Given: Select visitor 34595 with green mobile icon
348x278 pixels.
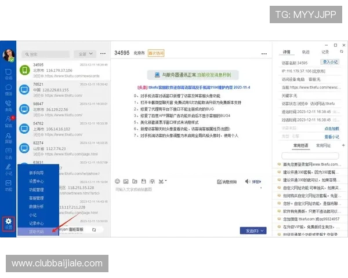Looking at the screenshot, I should (63, 70).
